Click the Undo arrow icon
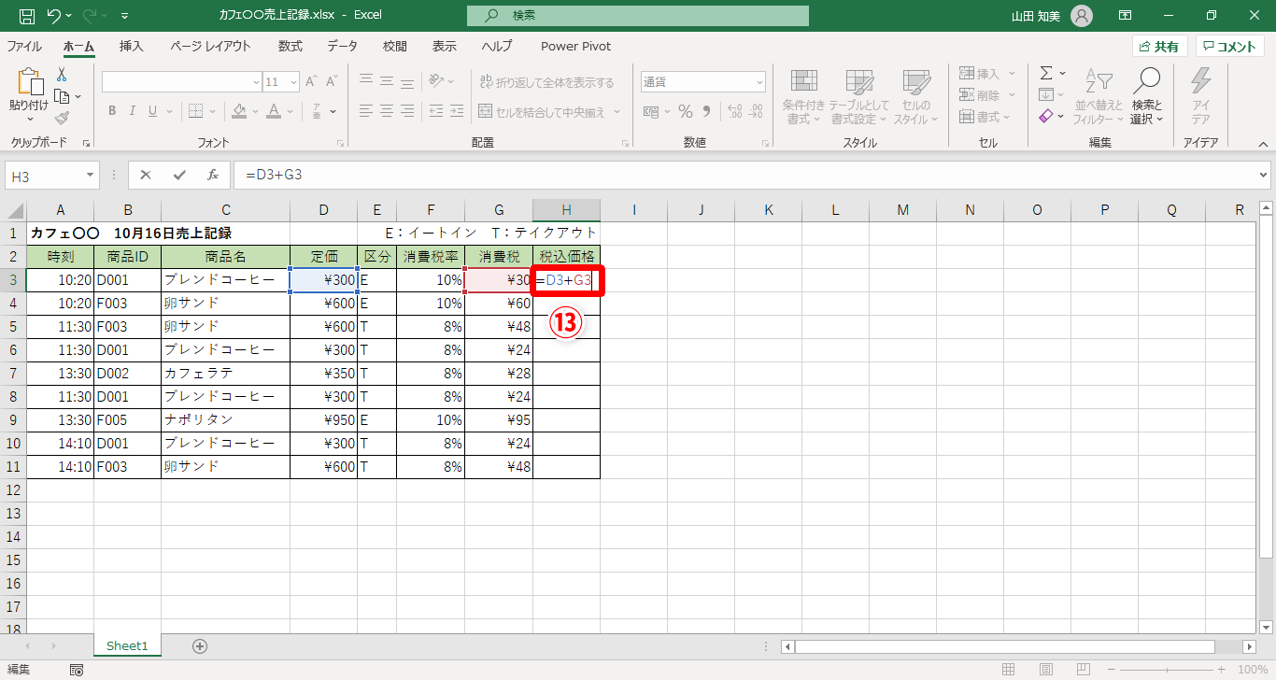1276x680 pixels. 54,16
